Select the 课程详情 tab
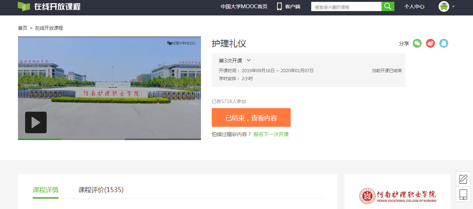Image resolution: width=473 pixels, height=209 pixels. pyautogui.click(x=46, y=190)
